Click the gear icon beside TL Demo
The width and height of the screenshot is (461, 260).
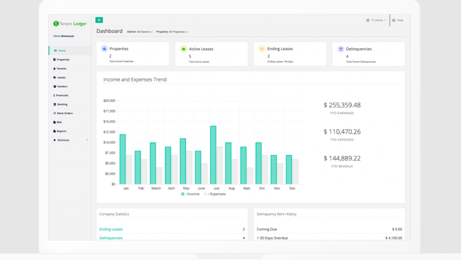[x=368, y=20]
